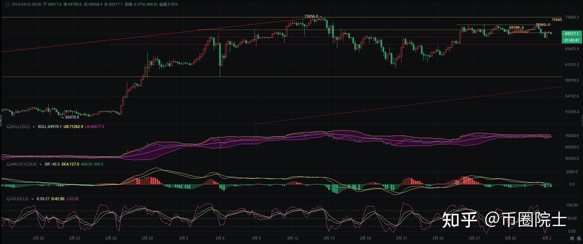
Task: Expand the left side panel handle
Action: (1, 120)
